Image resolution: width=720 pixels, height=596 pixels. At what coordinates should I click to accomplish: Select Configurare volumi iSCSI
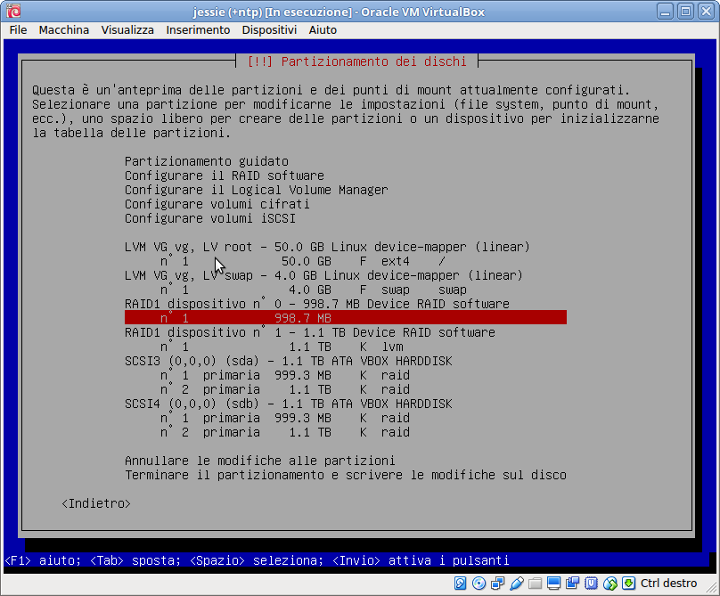pyautogui.click(x=209, y=218)
